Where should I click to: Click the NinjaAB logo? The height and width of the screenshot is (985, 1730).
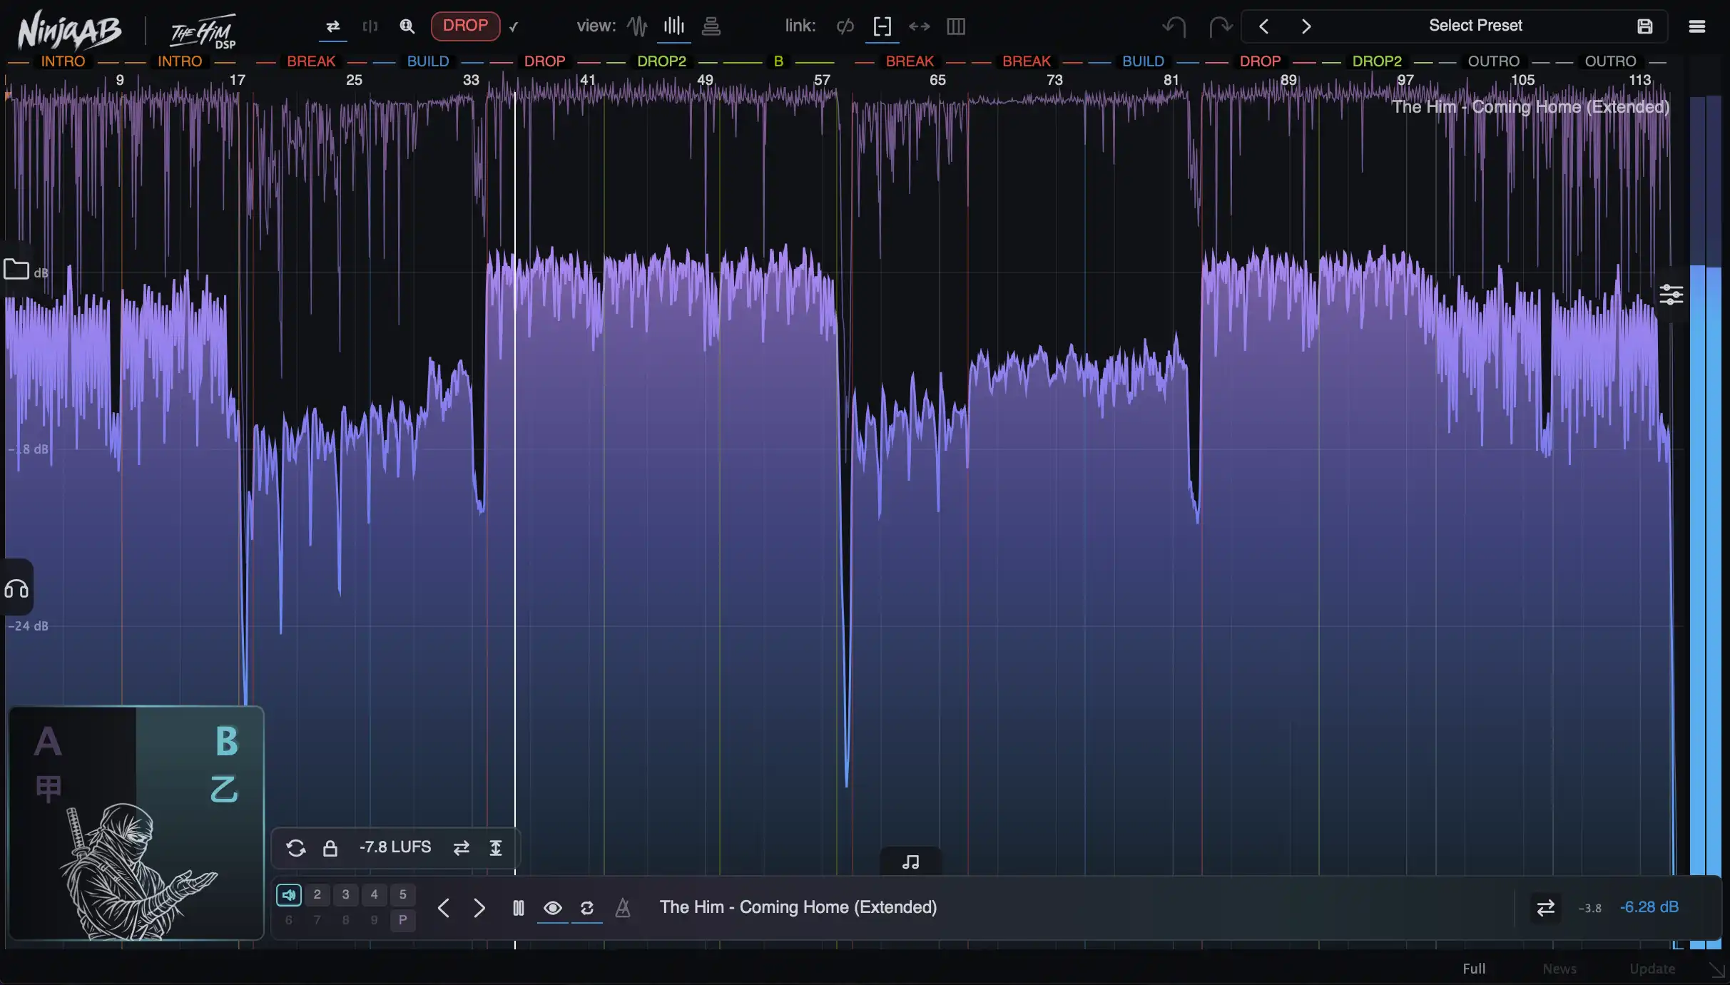69,30
